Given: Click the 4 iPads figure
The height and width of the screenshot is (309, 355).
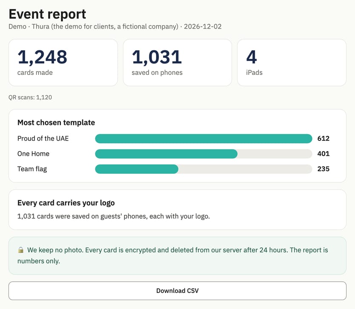Looking at the screenshot, I should [x=252, y=57].
